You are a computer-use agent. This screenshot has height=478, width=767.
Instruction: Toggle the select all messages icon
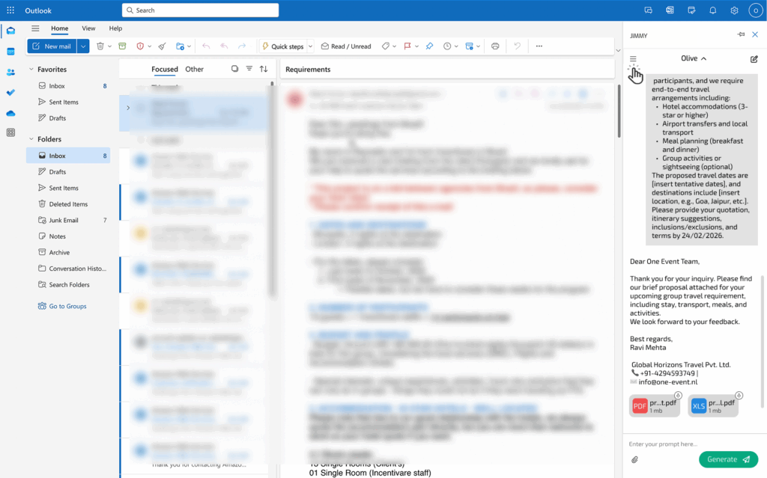click(234, 69)
